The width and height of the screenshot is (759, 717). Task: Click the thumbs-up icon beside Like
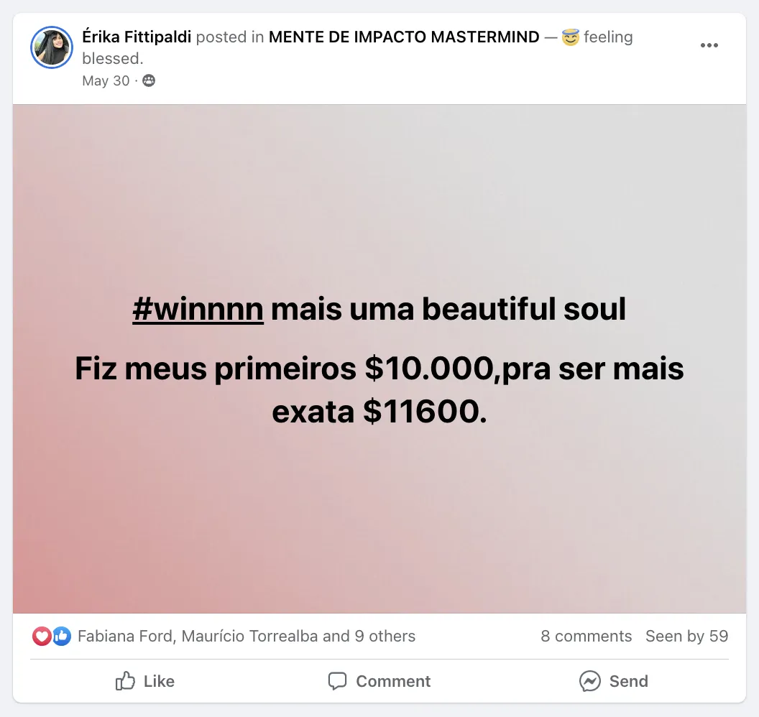(x=125, y=680)
